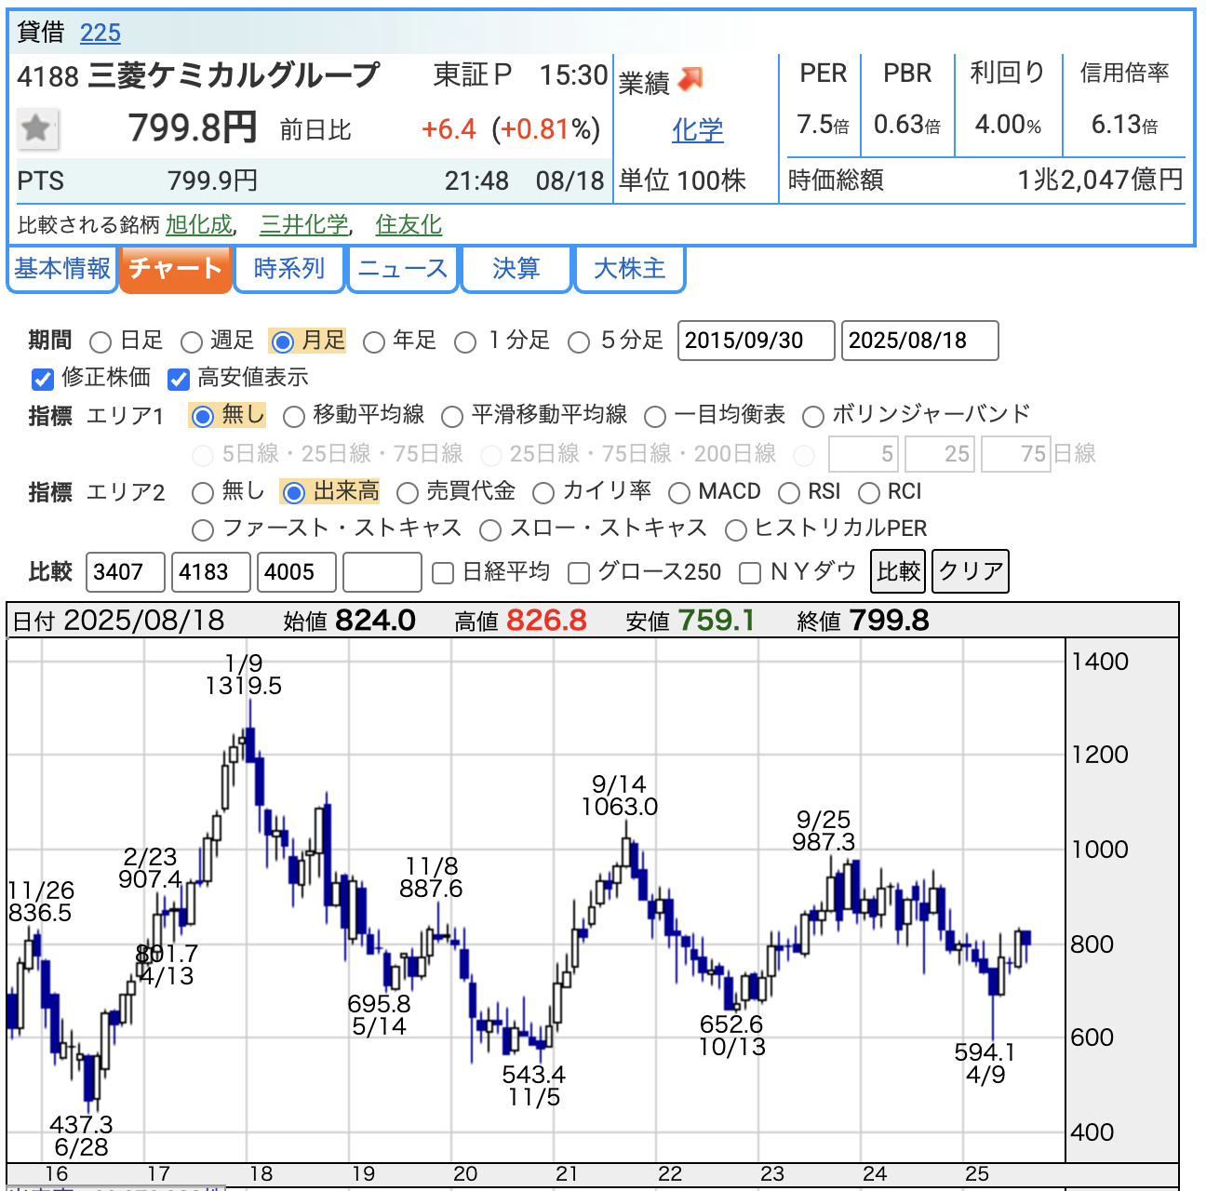Select the ヒストリカルPER radio button
1206x1191 pixels.
[x=736, y=530]
